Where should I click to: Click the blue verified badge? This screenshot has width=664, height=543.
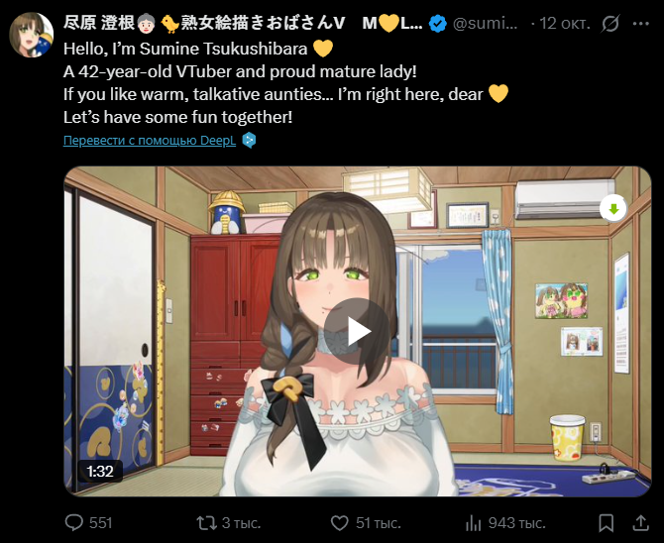(437, 24)
